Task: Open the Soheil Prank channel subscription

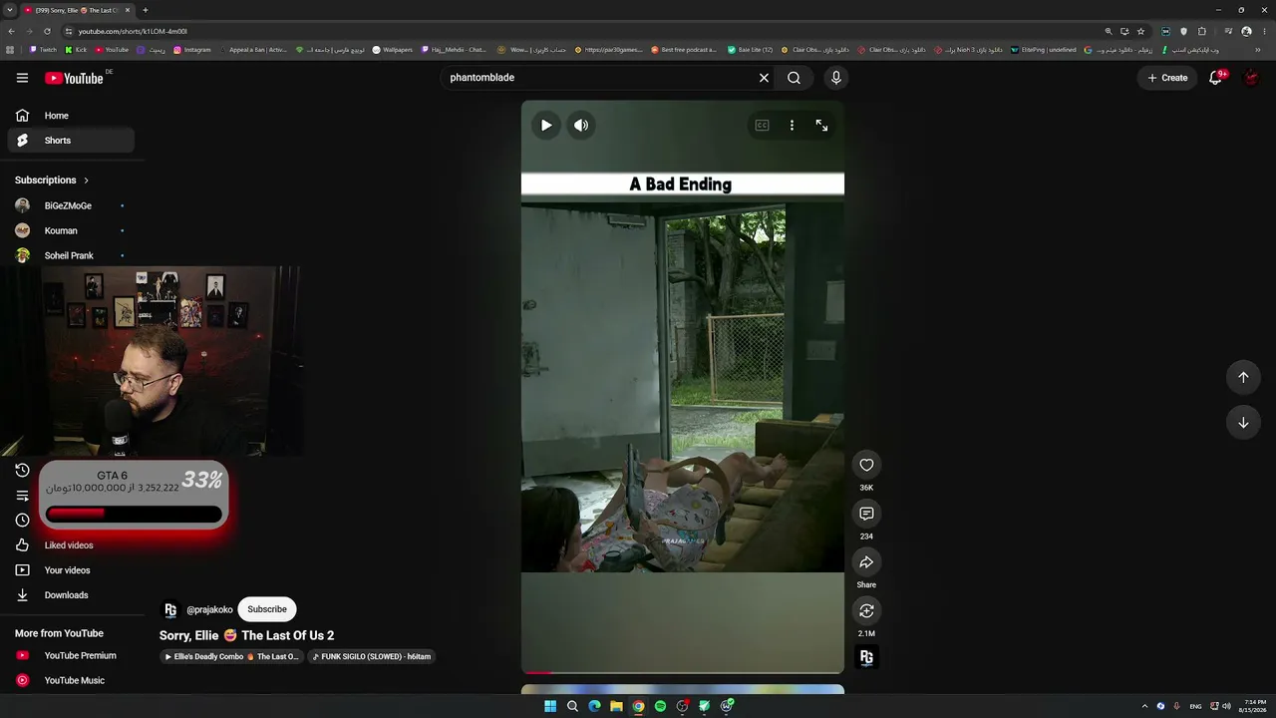Action: [x=71, y=255]
